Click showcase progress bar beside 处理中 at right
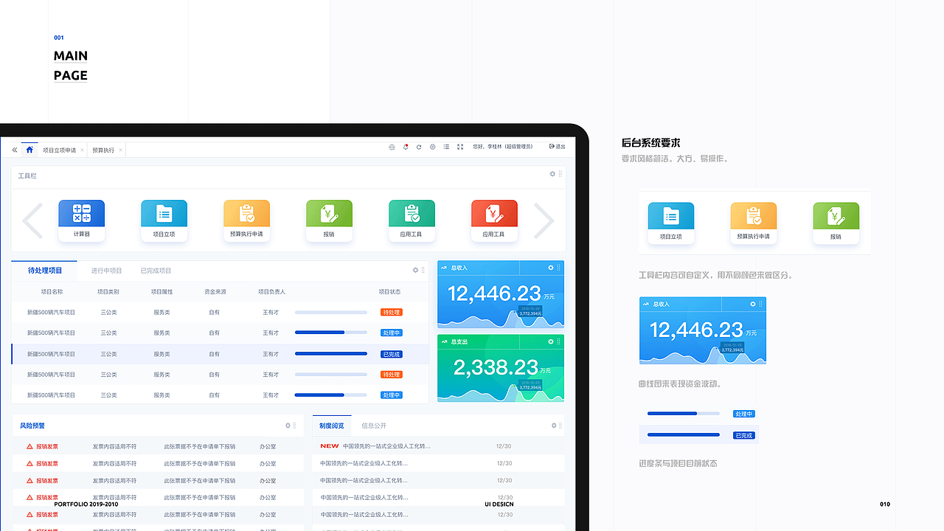This screenshot has width=944, height=531. click(x=684, y=414)
